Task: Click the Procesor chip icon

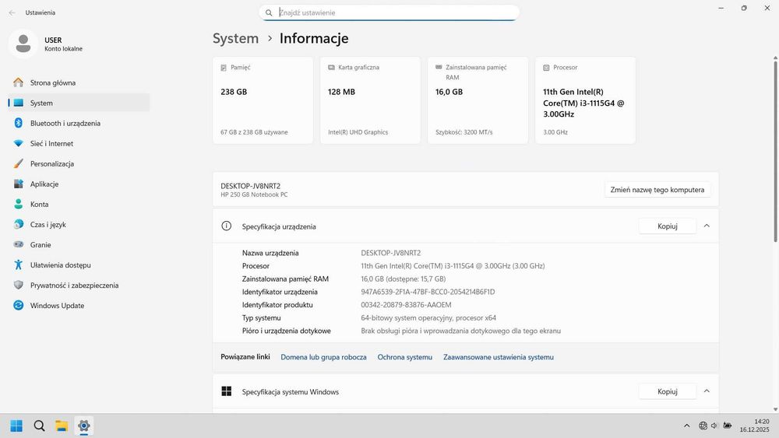Action: coord(546,68)
